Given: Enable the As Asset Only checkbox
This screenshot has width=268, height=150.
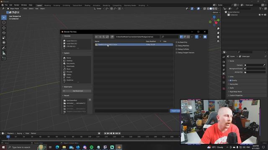Looking at the screenshot, I should pos(177,42).
